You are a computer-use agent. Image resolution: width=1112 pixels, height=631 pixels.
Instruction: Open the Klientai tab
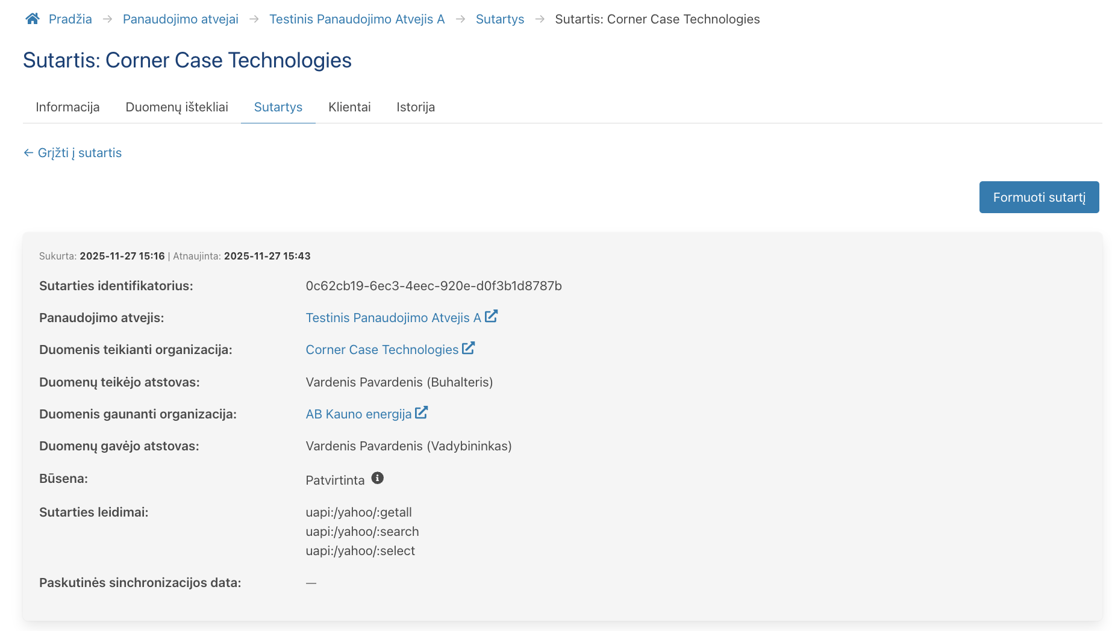click(x=349, y=107)
